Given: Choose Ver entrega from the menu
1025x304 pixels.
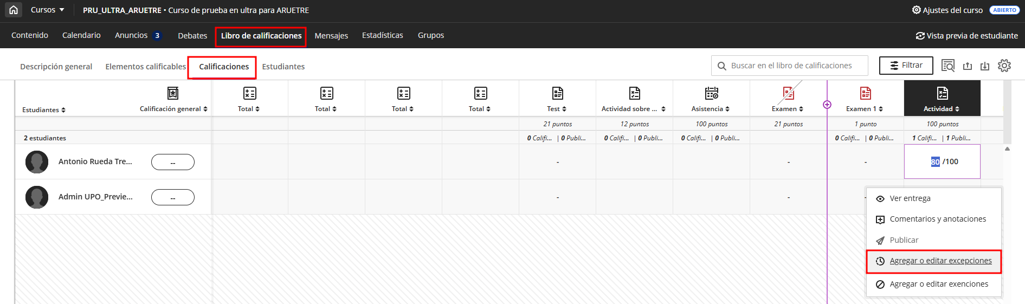Looking at the screenshot, I should click(910, 198).
